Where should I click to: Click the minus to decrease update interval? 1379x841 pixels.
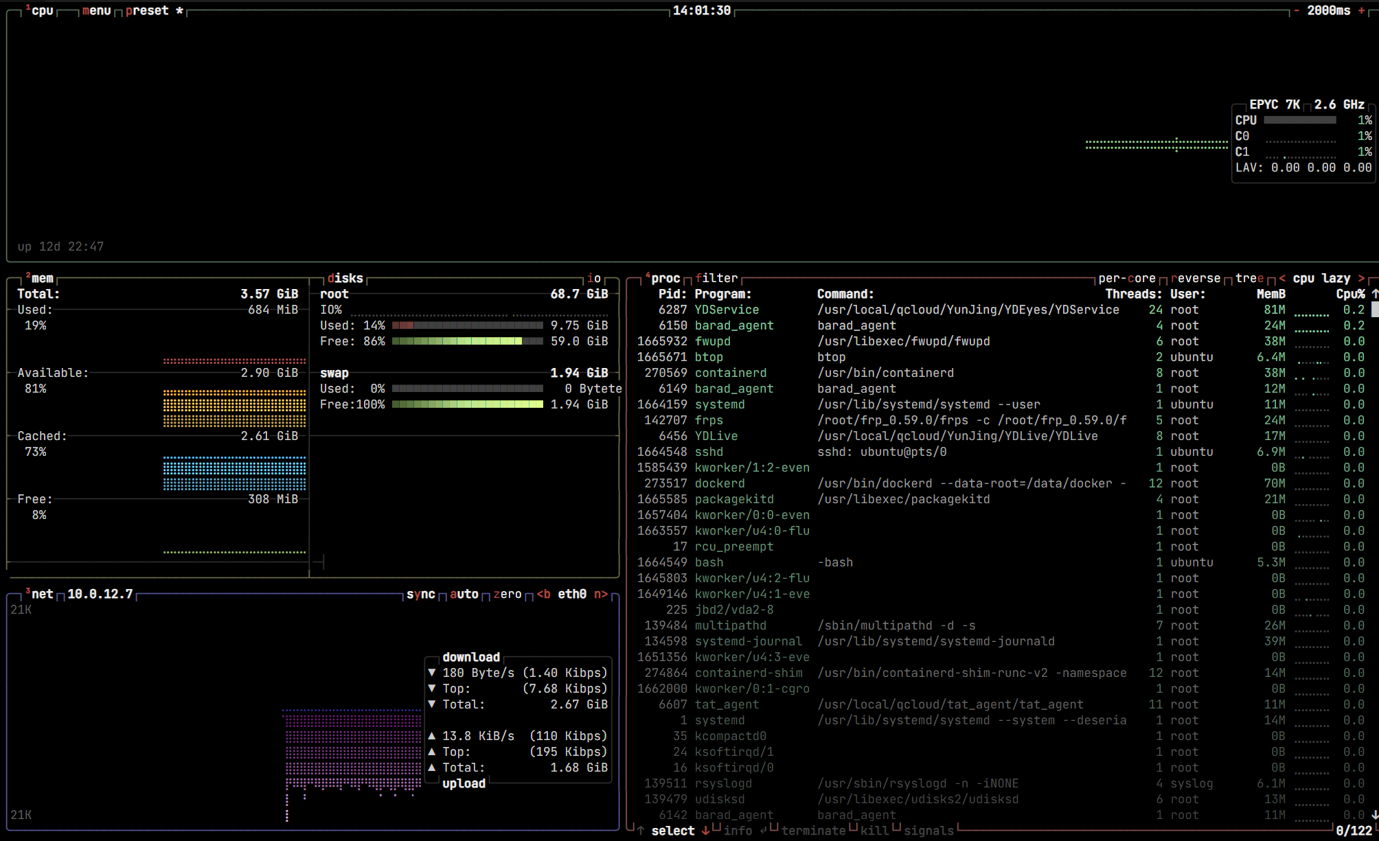tap(1297, 11)
